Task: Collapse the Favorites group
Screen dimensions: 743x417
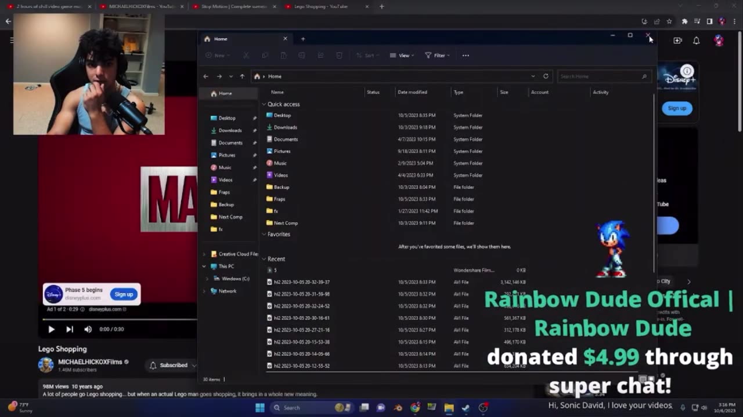Action: coord(264,235)
